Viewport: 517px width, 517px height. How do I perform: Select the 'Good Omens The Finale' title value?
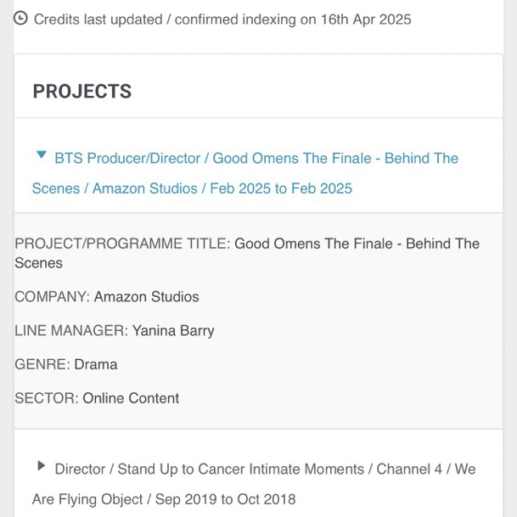pyautogui.click(x=357, y=244)
